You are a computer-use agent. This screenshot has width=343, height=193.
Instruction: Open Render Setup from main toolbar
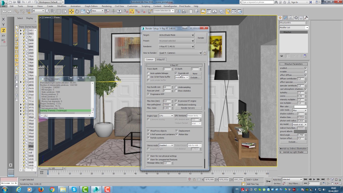(228, 11)
